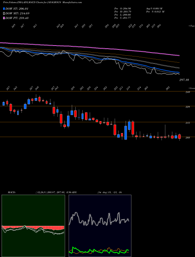Click the 'Pre H: 205.79' high value
This screenshot has height=257, width=195.
[122, 11]
